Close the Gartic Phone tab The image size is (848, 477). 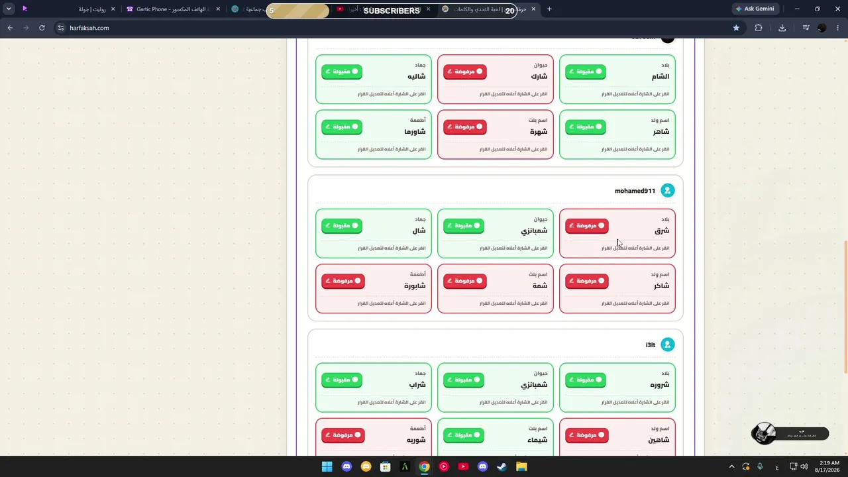(218, 9)
